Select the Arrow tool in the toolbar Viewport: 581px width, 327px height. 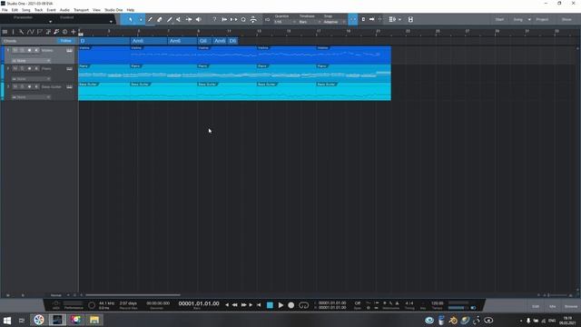(x=131, y=19)
